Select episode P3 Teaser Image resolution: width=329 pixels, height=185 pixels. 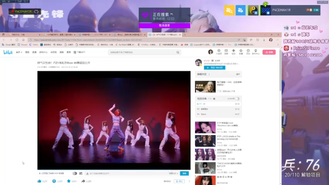218,114
